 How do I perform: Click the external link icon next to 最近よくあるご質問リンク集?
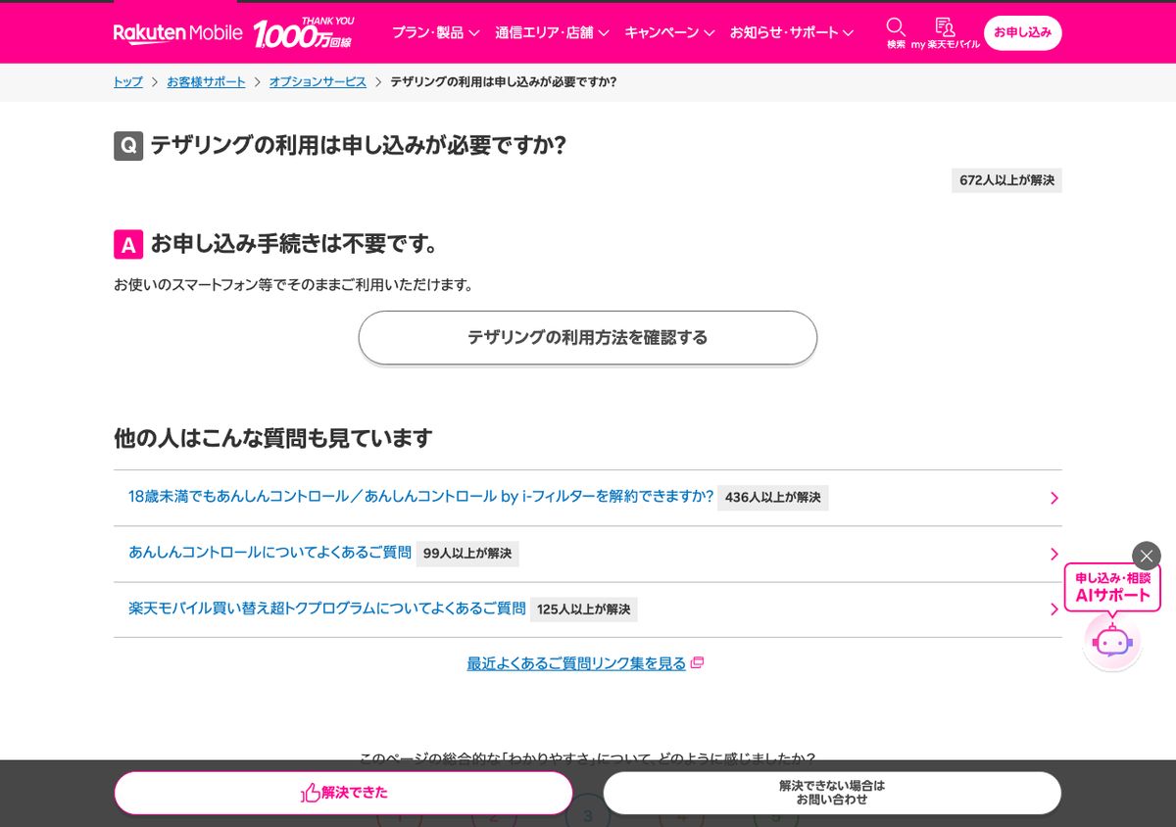coord(698,663)
